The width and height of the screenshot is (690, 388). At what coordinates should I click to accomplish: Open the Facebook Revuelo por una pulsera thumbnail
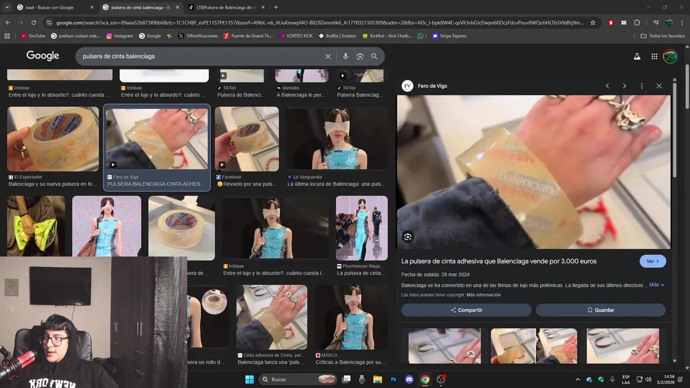click(247, 139)
